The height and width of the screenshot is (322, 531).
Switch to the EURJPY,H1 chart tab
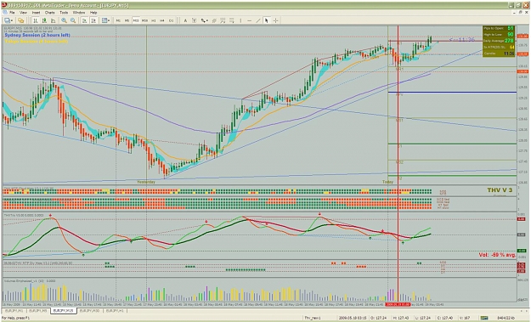pos(116,310)
